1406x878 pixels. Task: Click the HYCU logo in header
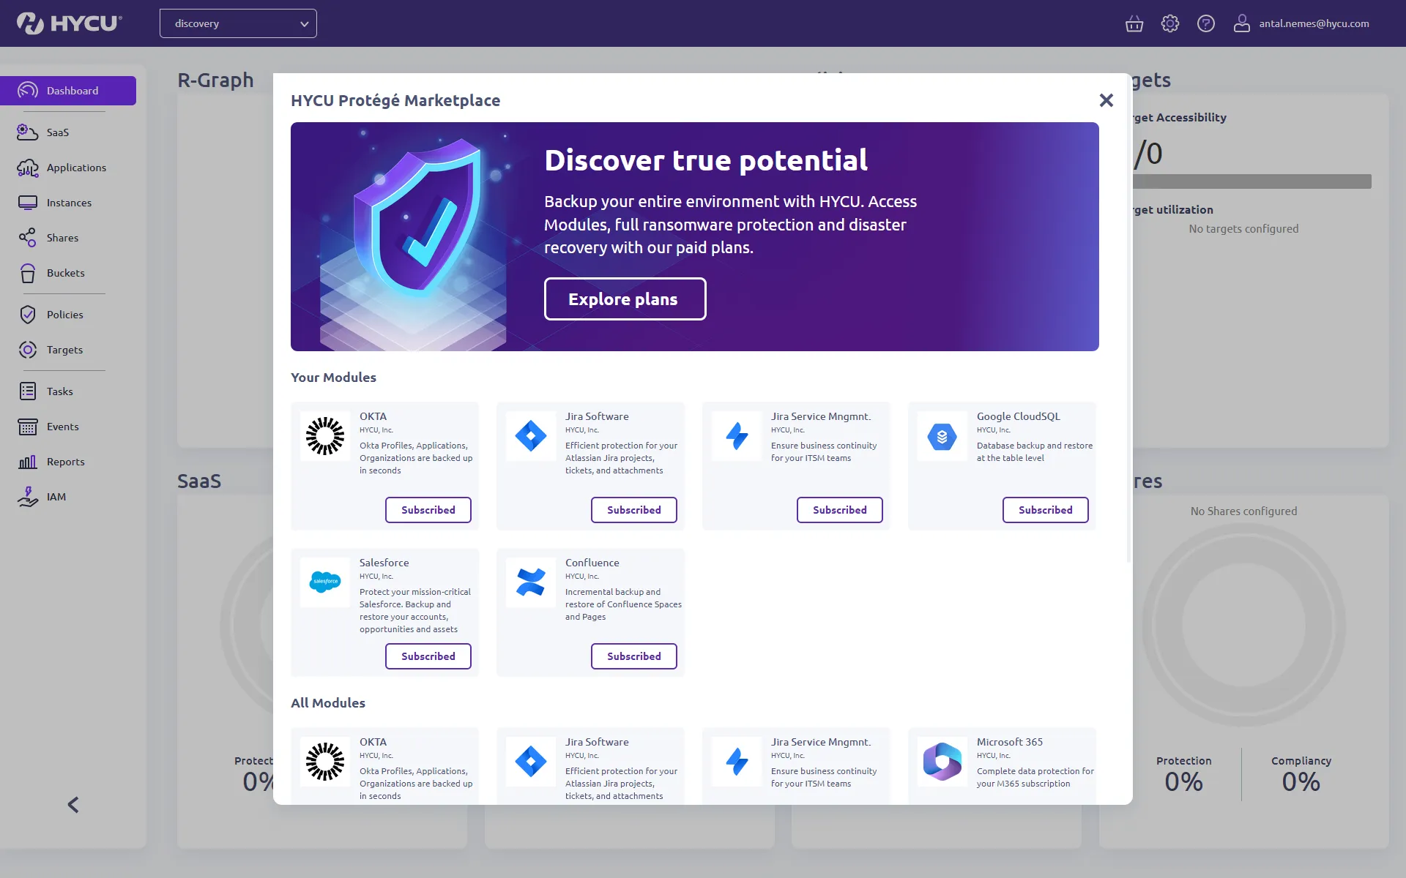click(x=70, y=23)
